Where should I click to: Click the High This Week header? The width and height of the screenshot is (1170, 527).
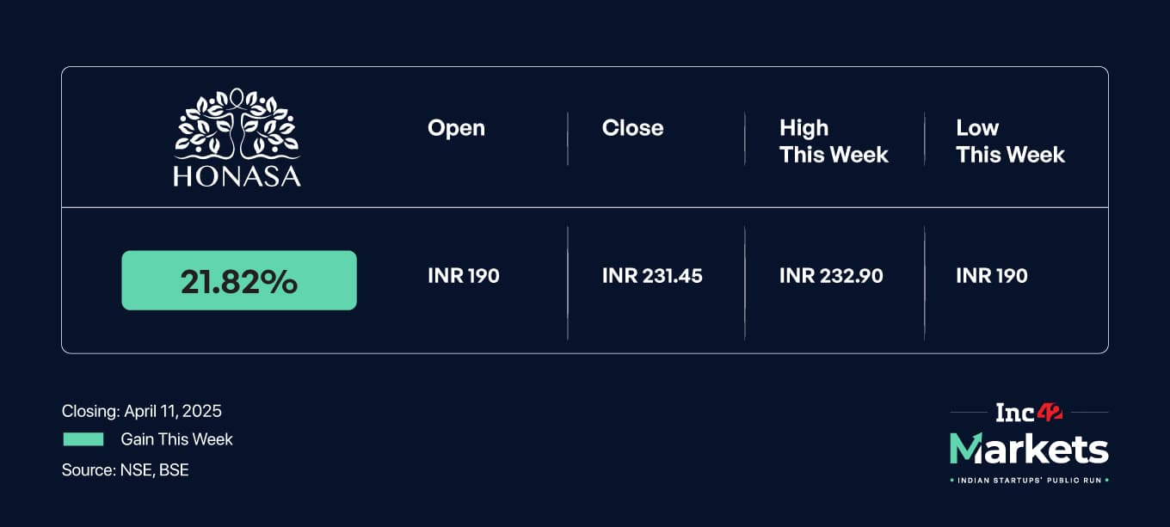(x=833, y=141)
